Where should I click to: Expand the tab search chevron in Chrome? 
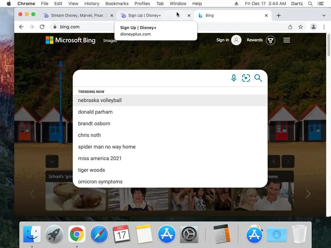[324, 15]
